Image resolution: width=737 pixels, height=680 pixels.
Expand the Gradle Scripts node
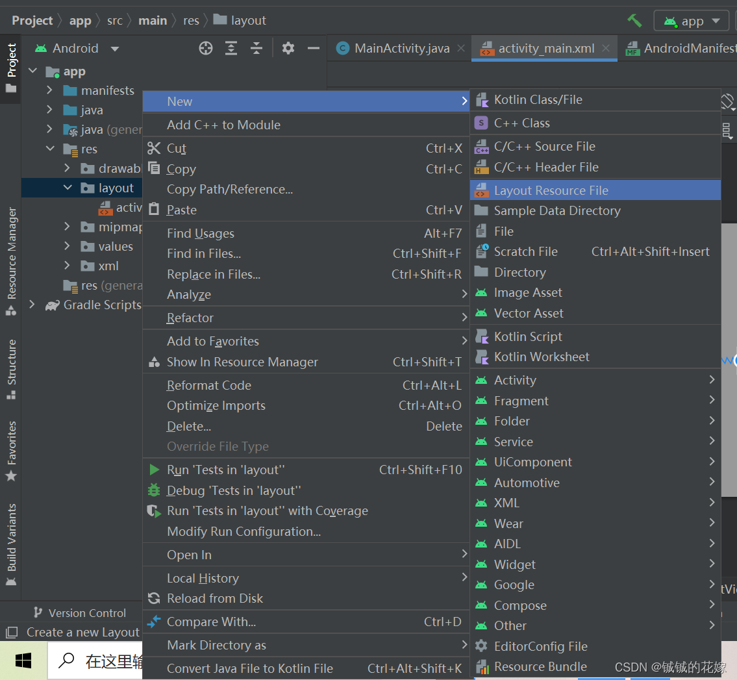click(x=32, y=304)
